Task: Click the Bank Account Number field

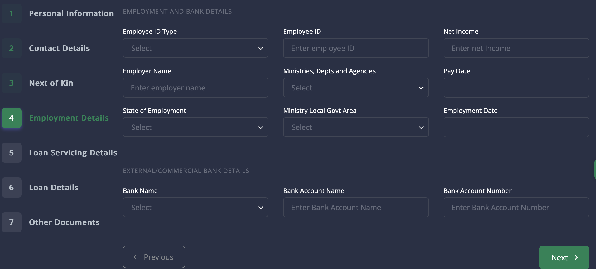Action: (x=516, y=208)
